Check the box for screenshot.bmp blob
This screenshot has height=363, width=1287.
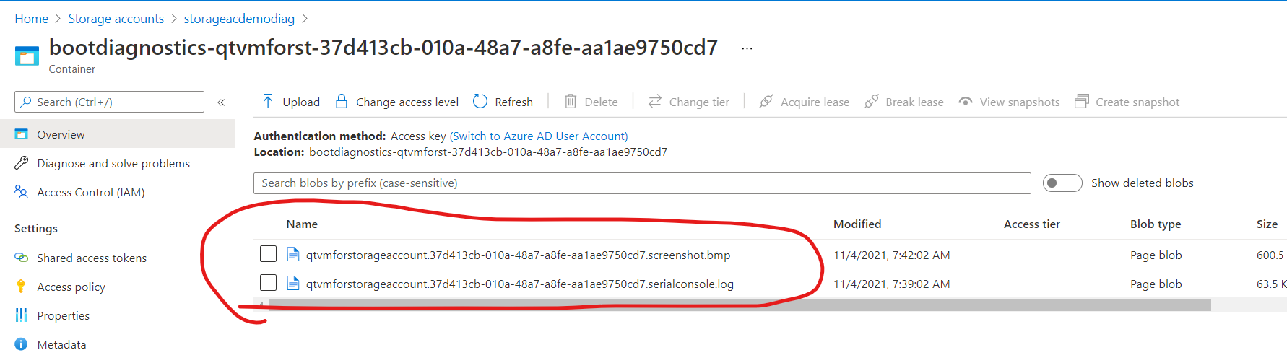[x=268, y=254]
